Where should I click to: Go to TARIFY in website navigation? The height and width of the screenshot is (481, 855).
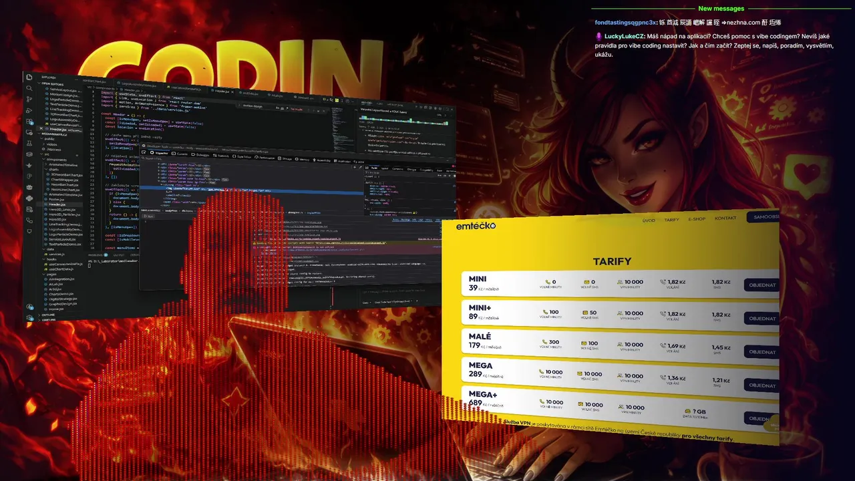coord(671,219)
